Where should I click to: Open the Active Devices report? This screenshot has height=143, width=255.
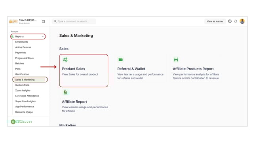[x=23, y=47]
